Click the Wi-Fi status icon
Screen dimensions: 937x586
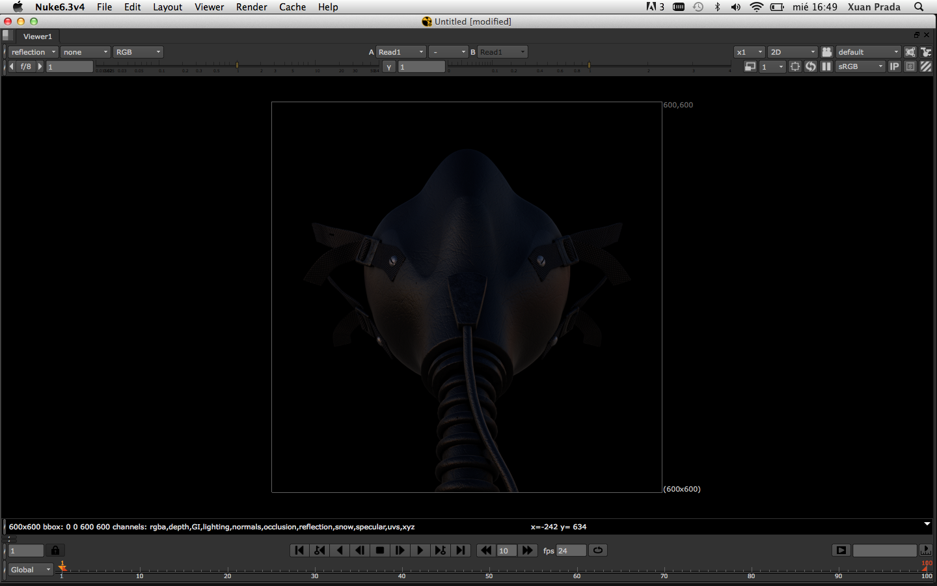(756, 7)
